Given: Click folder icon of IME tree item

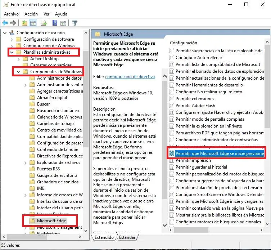Looking at the screenshot, I should 32,188.
